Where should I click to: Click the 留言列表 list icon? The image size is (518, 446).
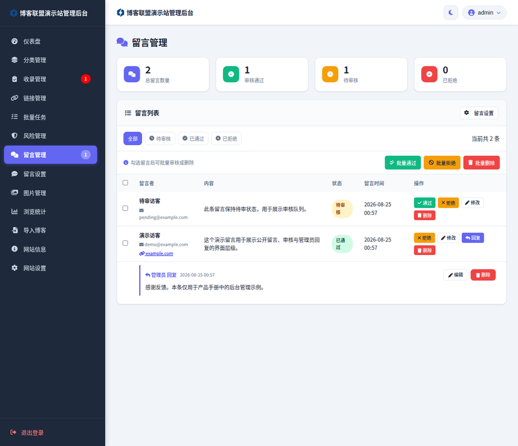click(128, 113)
